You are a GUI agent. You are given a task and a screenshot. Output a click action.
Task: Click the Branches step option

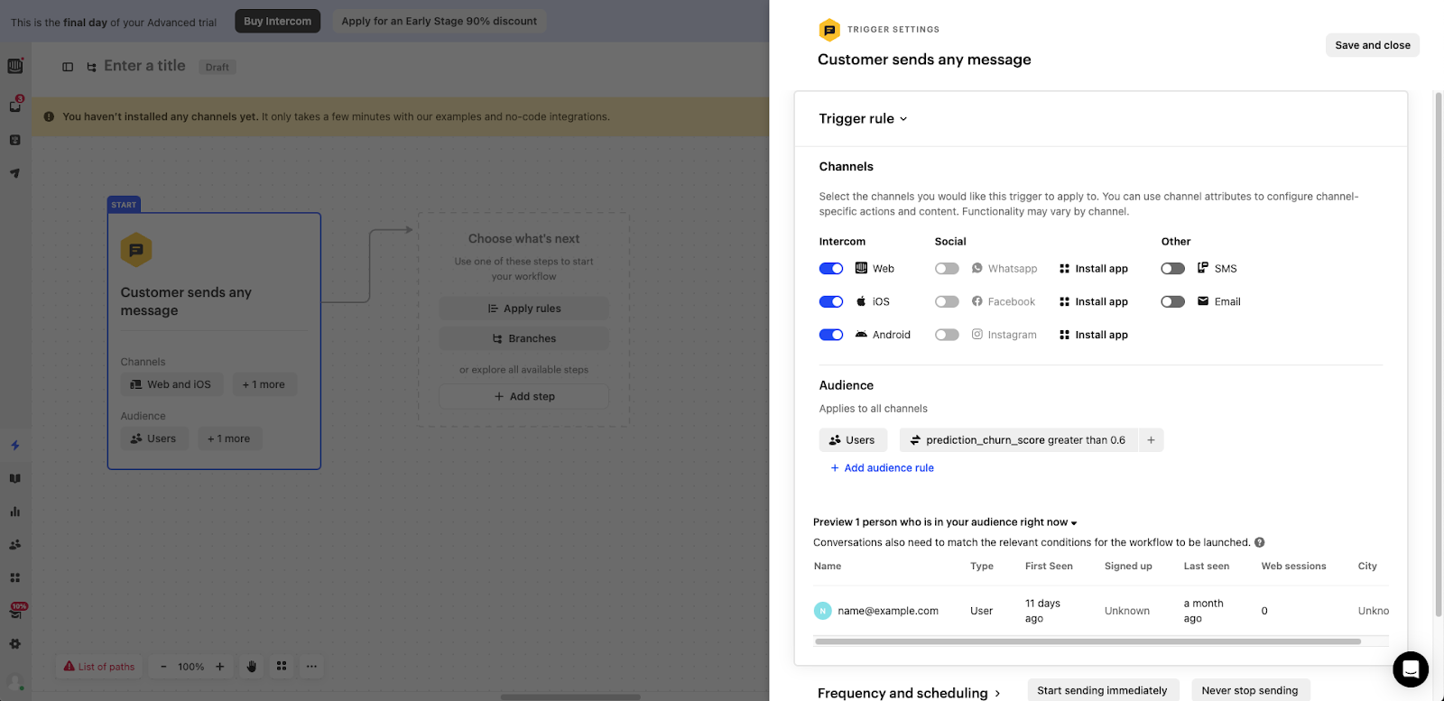pos(523,338)
